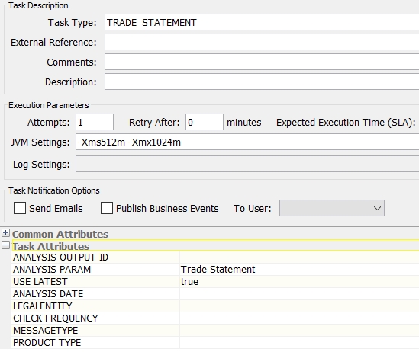This screenshot has height=352, width=419.
Task: Click the JVM Settings field
Action: pyautogui.click(x=247, y=142)
